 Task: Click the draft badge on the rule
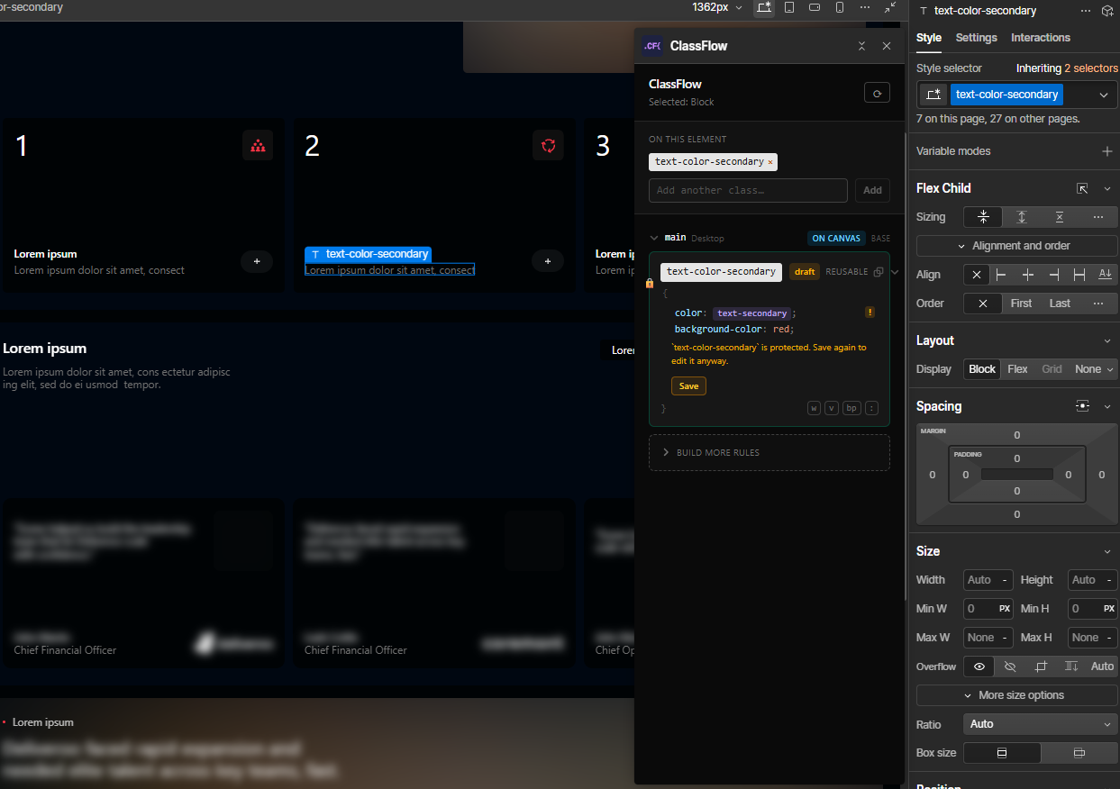coord(805,272)
